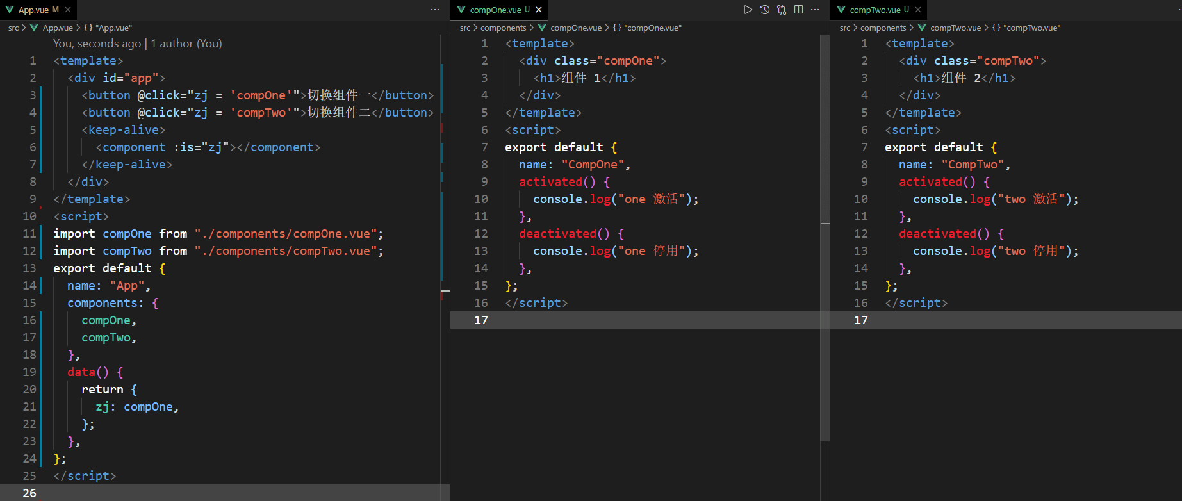Switch to the compTwo.vue tab
Viewport: 1182px width, 501px height.
pyautogui.click(x=879, y=10)
